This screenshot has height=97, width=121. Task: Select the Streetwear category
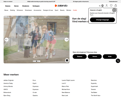(x=28, y=10)
